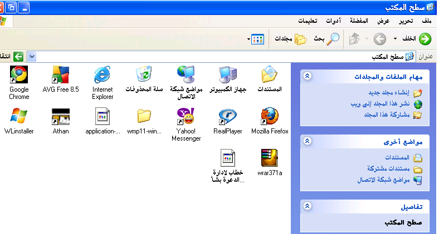Select the network places icon مواضع شبكة الاتصال

point(186,74)
